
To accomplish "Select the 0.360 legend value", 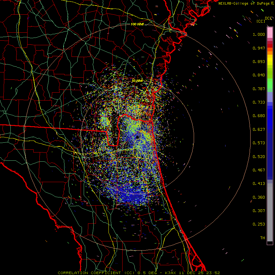I will pos(259,197).
